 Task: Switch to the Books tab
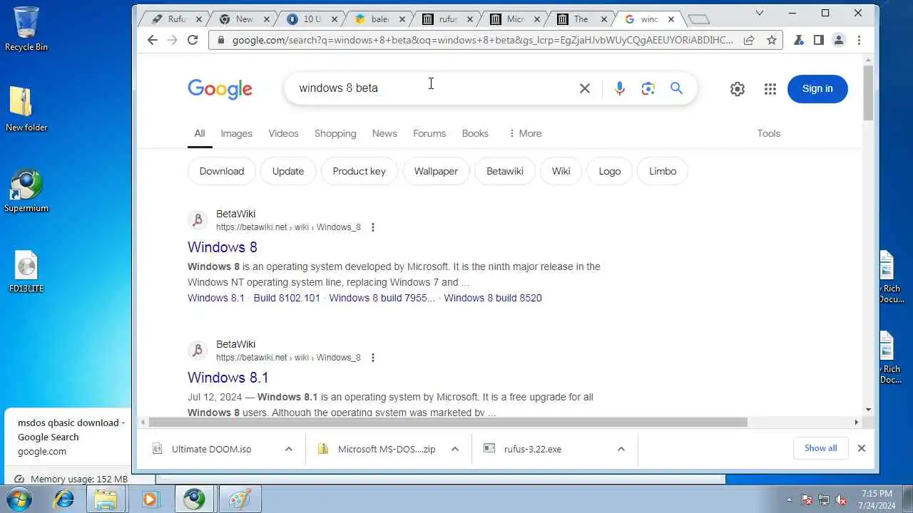coord(475,133)
